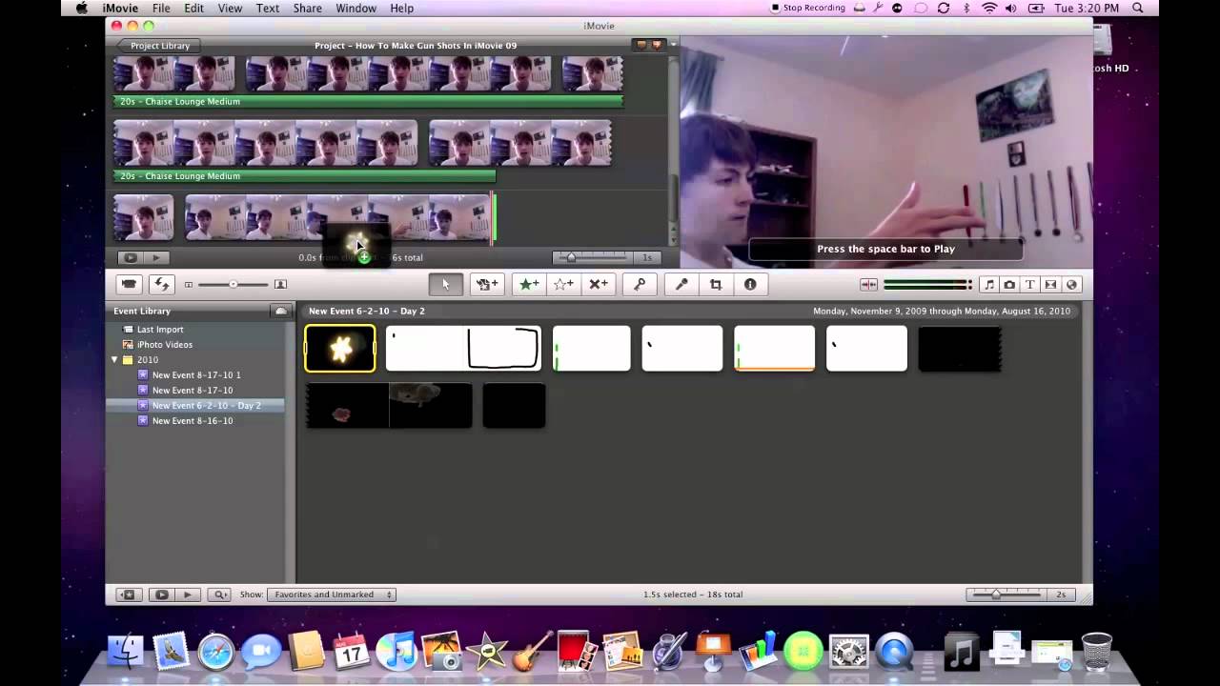Select New Event 8-17-10 1
The width and height of the screenshot is (1220, 686).
pos(195,375)
